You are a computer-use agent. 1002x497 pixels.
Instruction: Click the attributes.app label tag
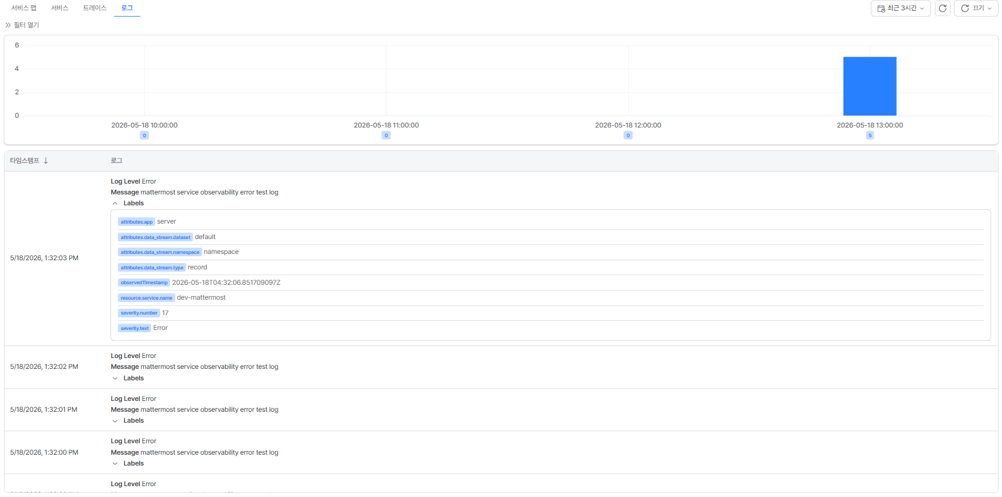(136, 222)
